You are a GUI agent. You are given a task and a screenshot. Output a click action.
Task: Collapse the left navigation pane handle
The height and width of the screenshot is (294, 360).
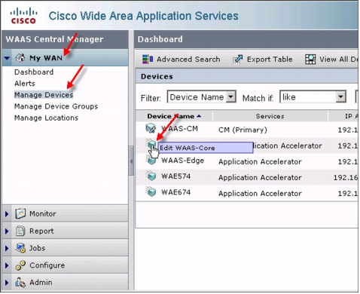pyautogui.click(x=131, y=161)
